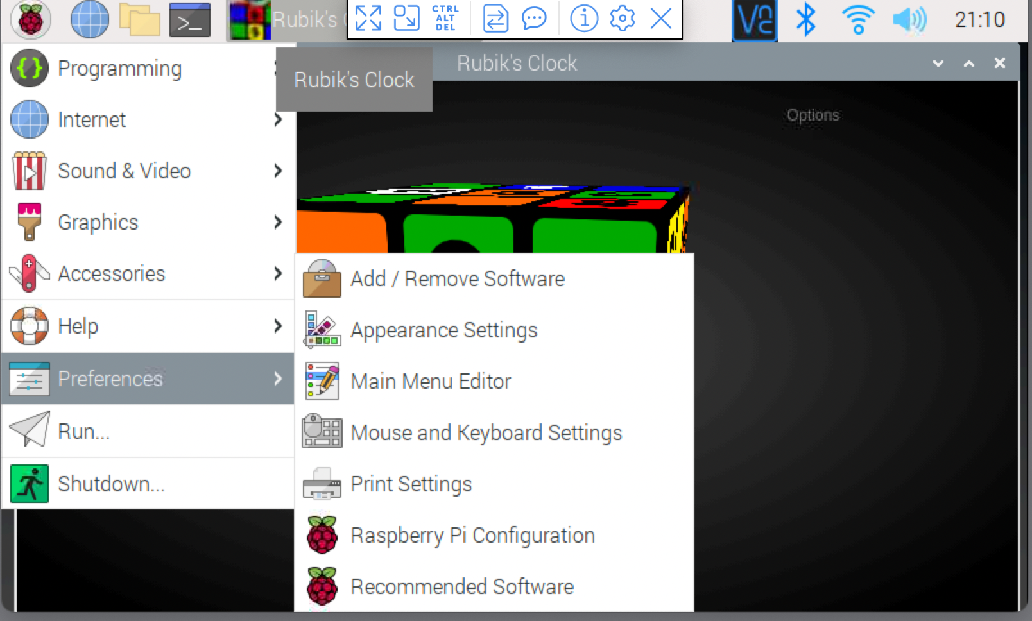Open the Internet menu category

click(x=148, y=119)
